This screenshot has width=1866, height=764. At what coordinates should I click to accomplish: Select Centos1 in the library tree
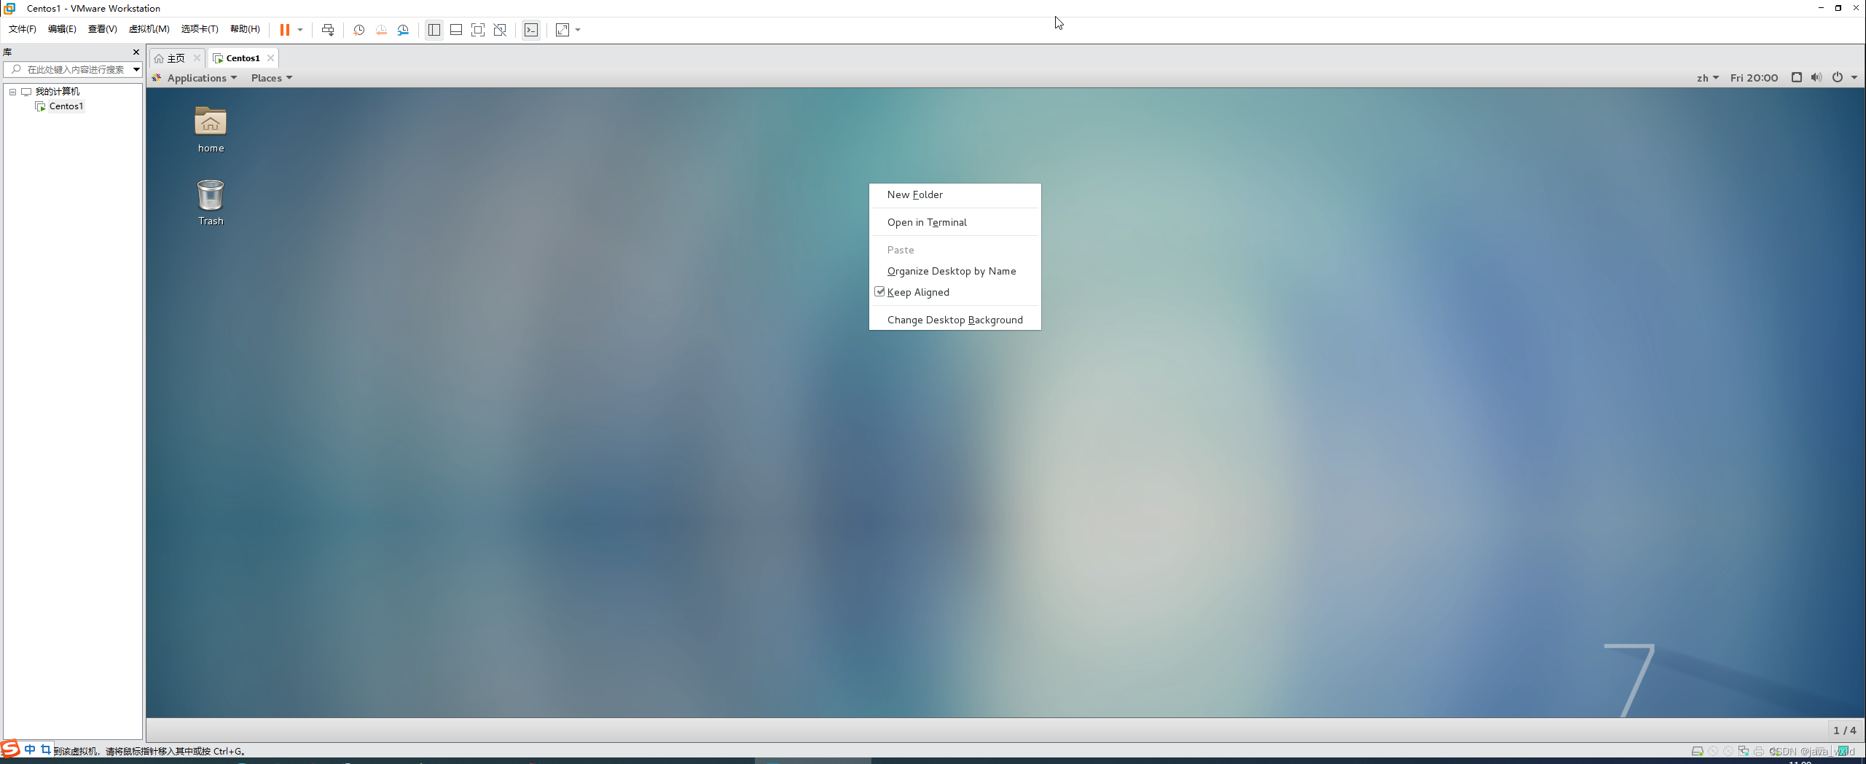coord(66,106)
